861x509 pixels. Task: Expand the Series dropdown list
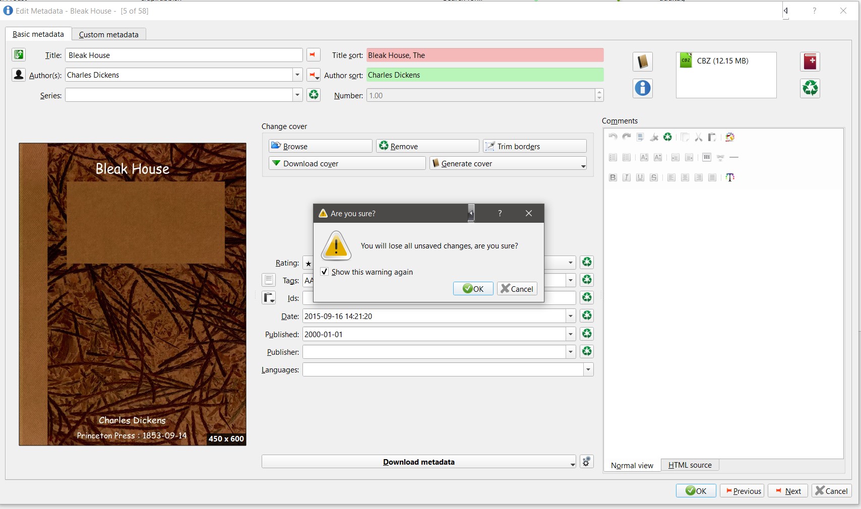click(297, 95)
